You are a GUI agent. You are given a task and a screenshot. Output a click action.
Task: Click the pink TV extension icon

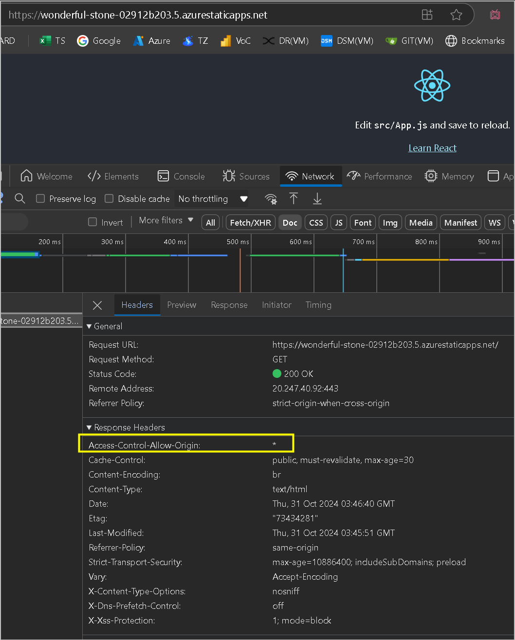(x=495, y=15)
